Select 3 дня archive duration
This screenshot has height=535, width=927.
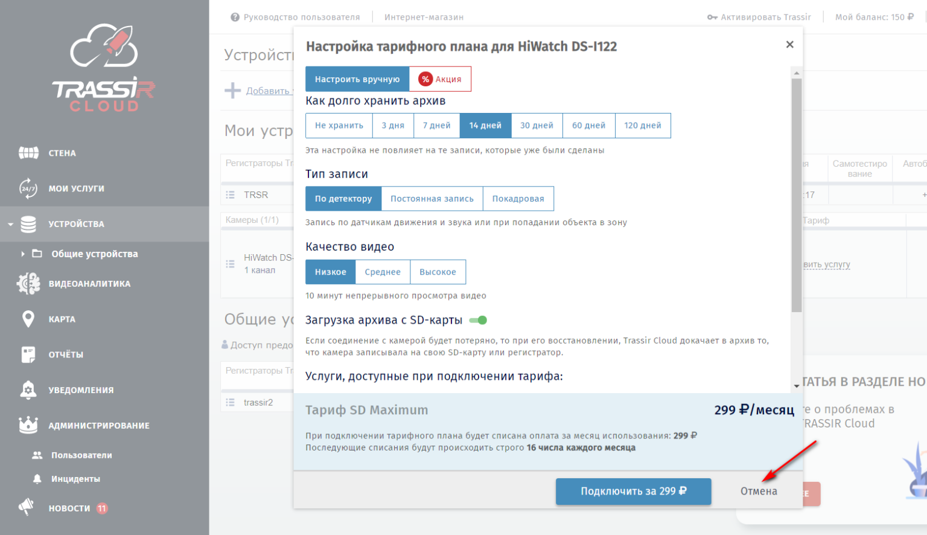pyautogui.click(x=393, y=126)
